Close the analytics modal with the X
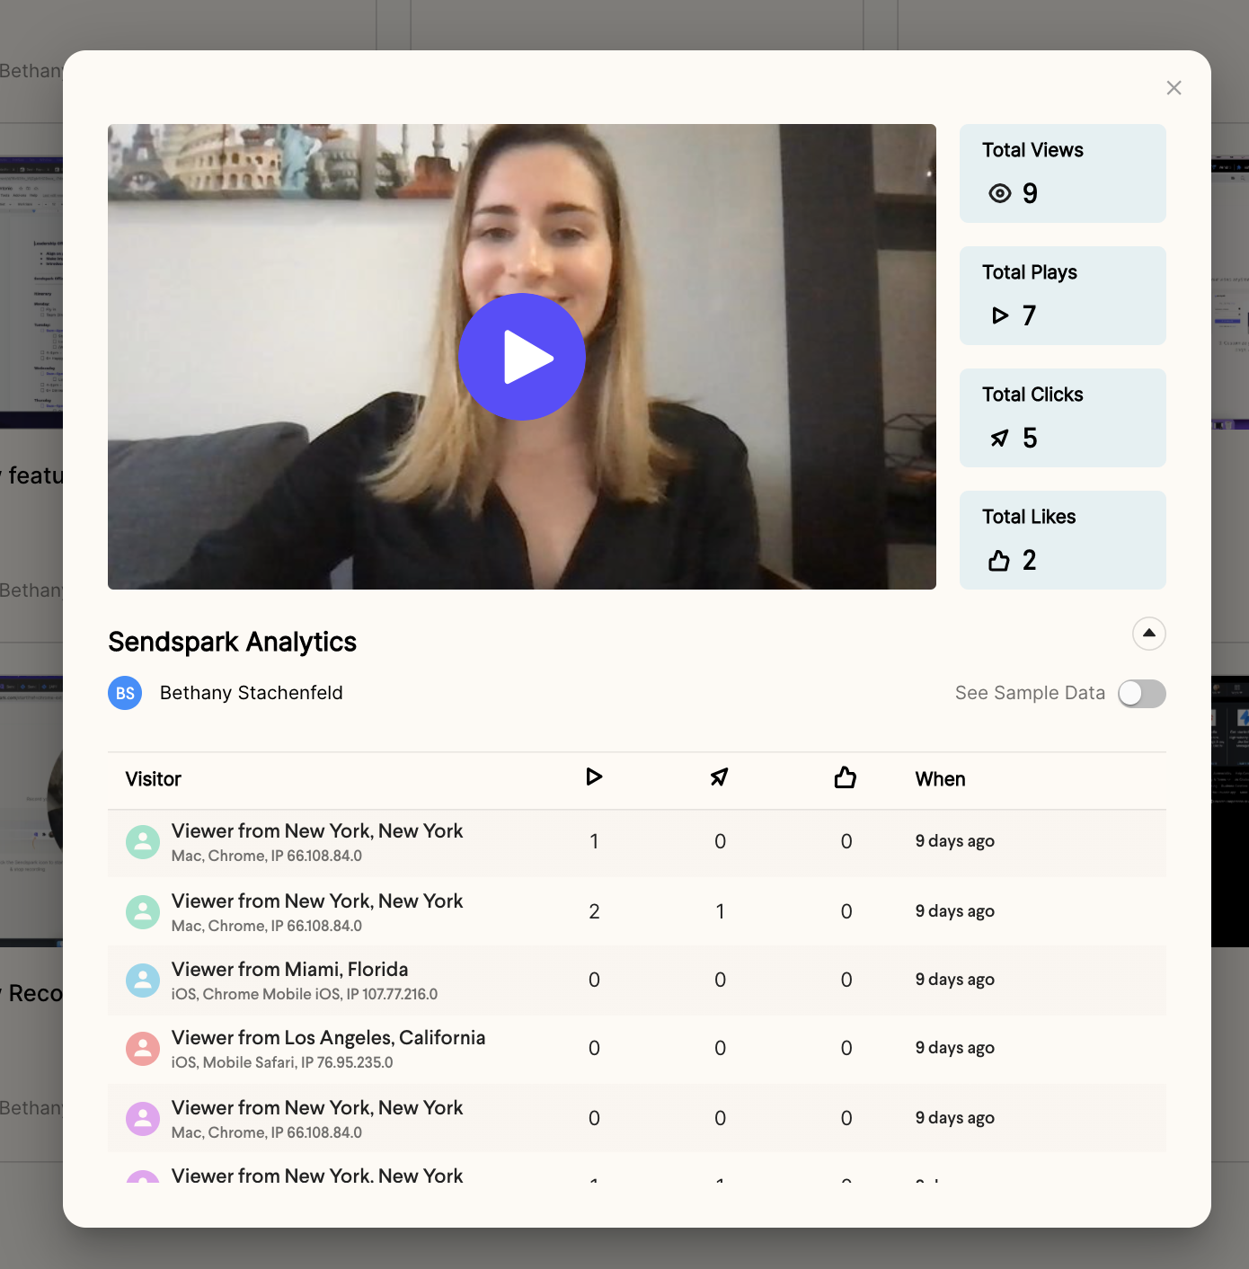This screenshot has height=1269, width=1249. (x=1174, y=88)
